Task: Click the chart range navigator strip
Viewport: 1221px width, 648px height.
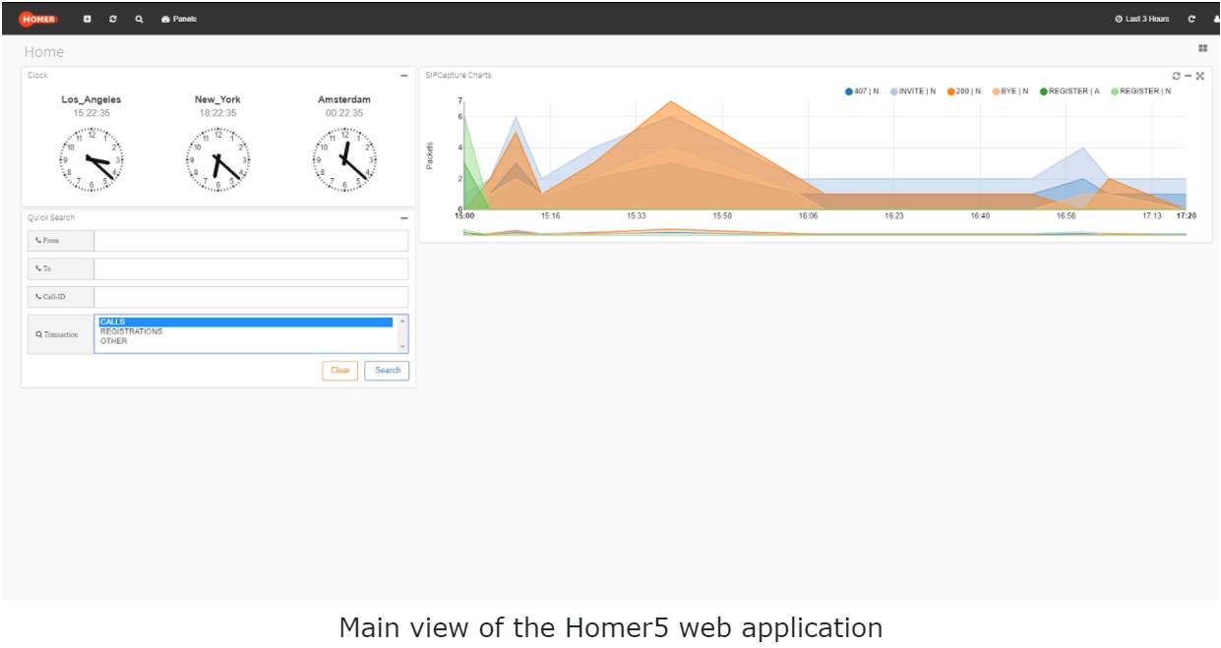Action: click(x=824, y=233)
